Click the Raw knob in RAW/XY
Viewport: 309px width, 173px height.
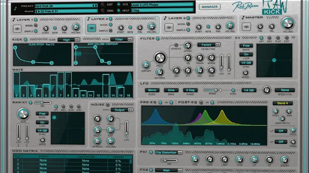23,114
